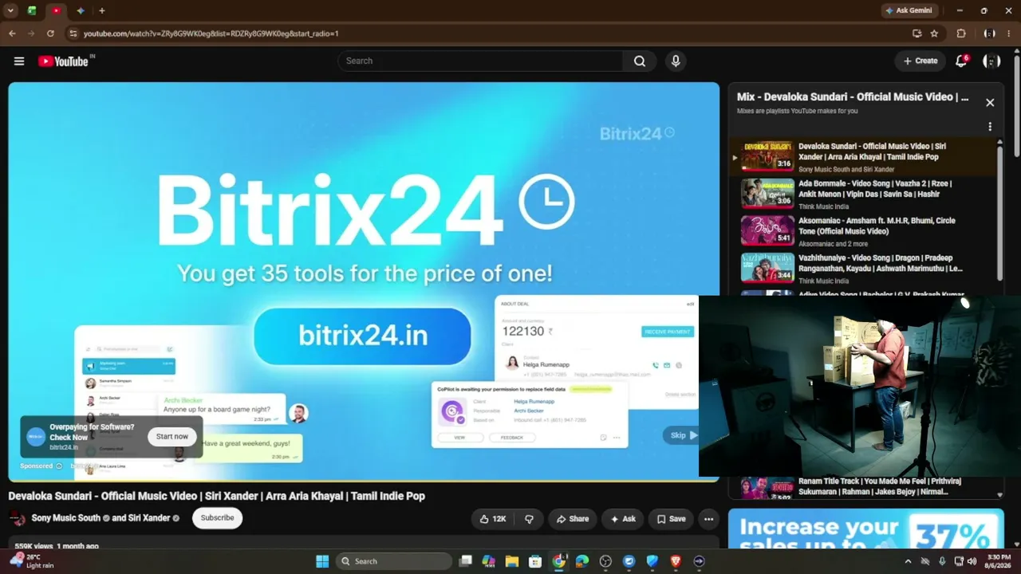Click the bitrix24.in button in the ad
This screenshot has height=574, width=1021.
click(x=362, y=336)
